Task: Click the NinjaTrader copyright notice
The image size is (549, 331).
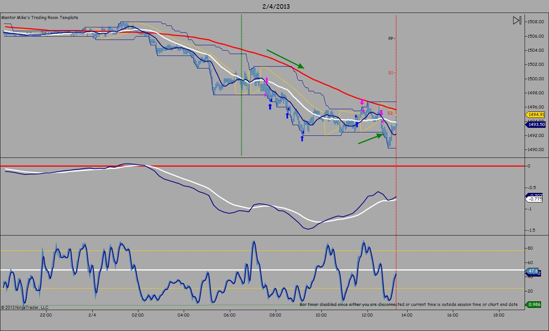Action: [25, 307]
